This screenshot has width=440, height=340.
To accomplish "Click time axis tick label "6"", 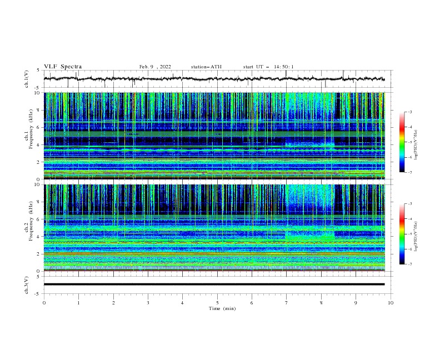I will tap(252, 303).
